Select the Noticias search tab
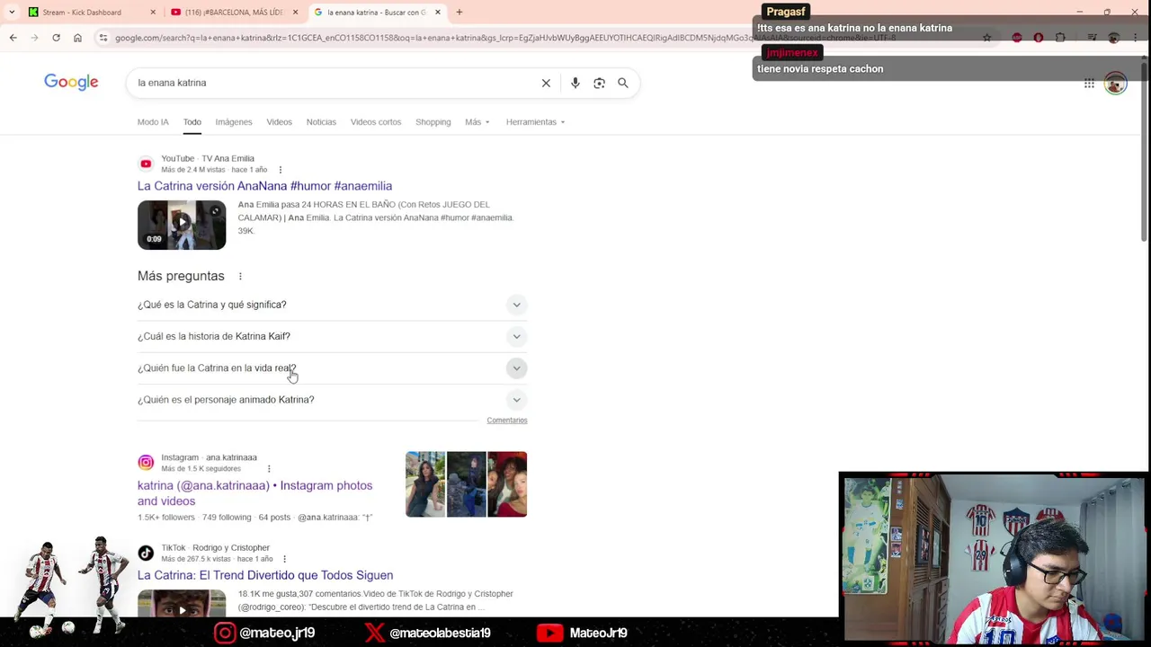Viewport: 1151px width, 647px height. point(321,122)
